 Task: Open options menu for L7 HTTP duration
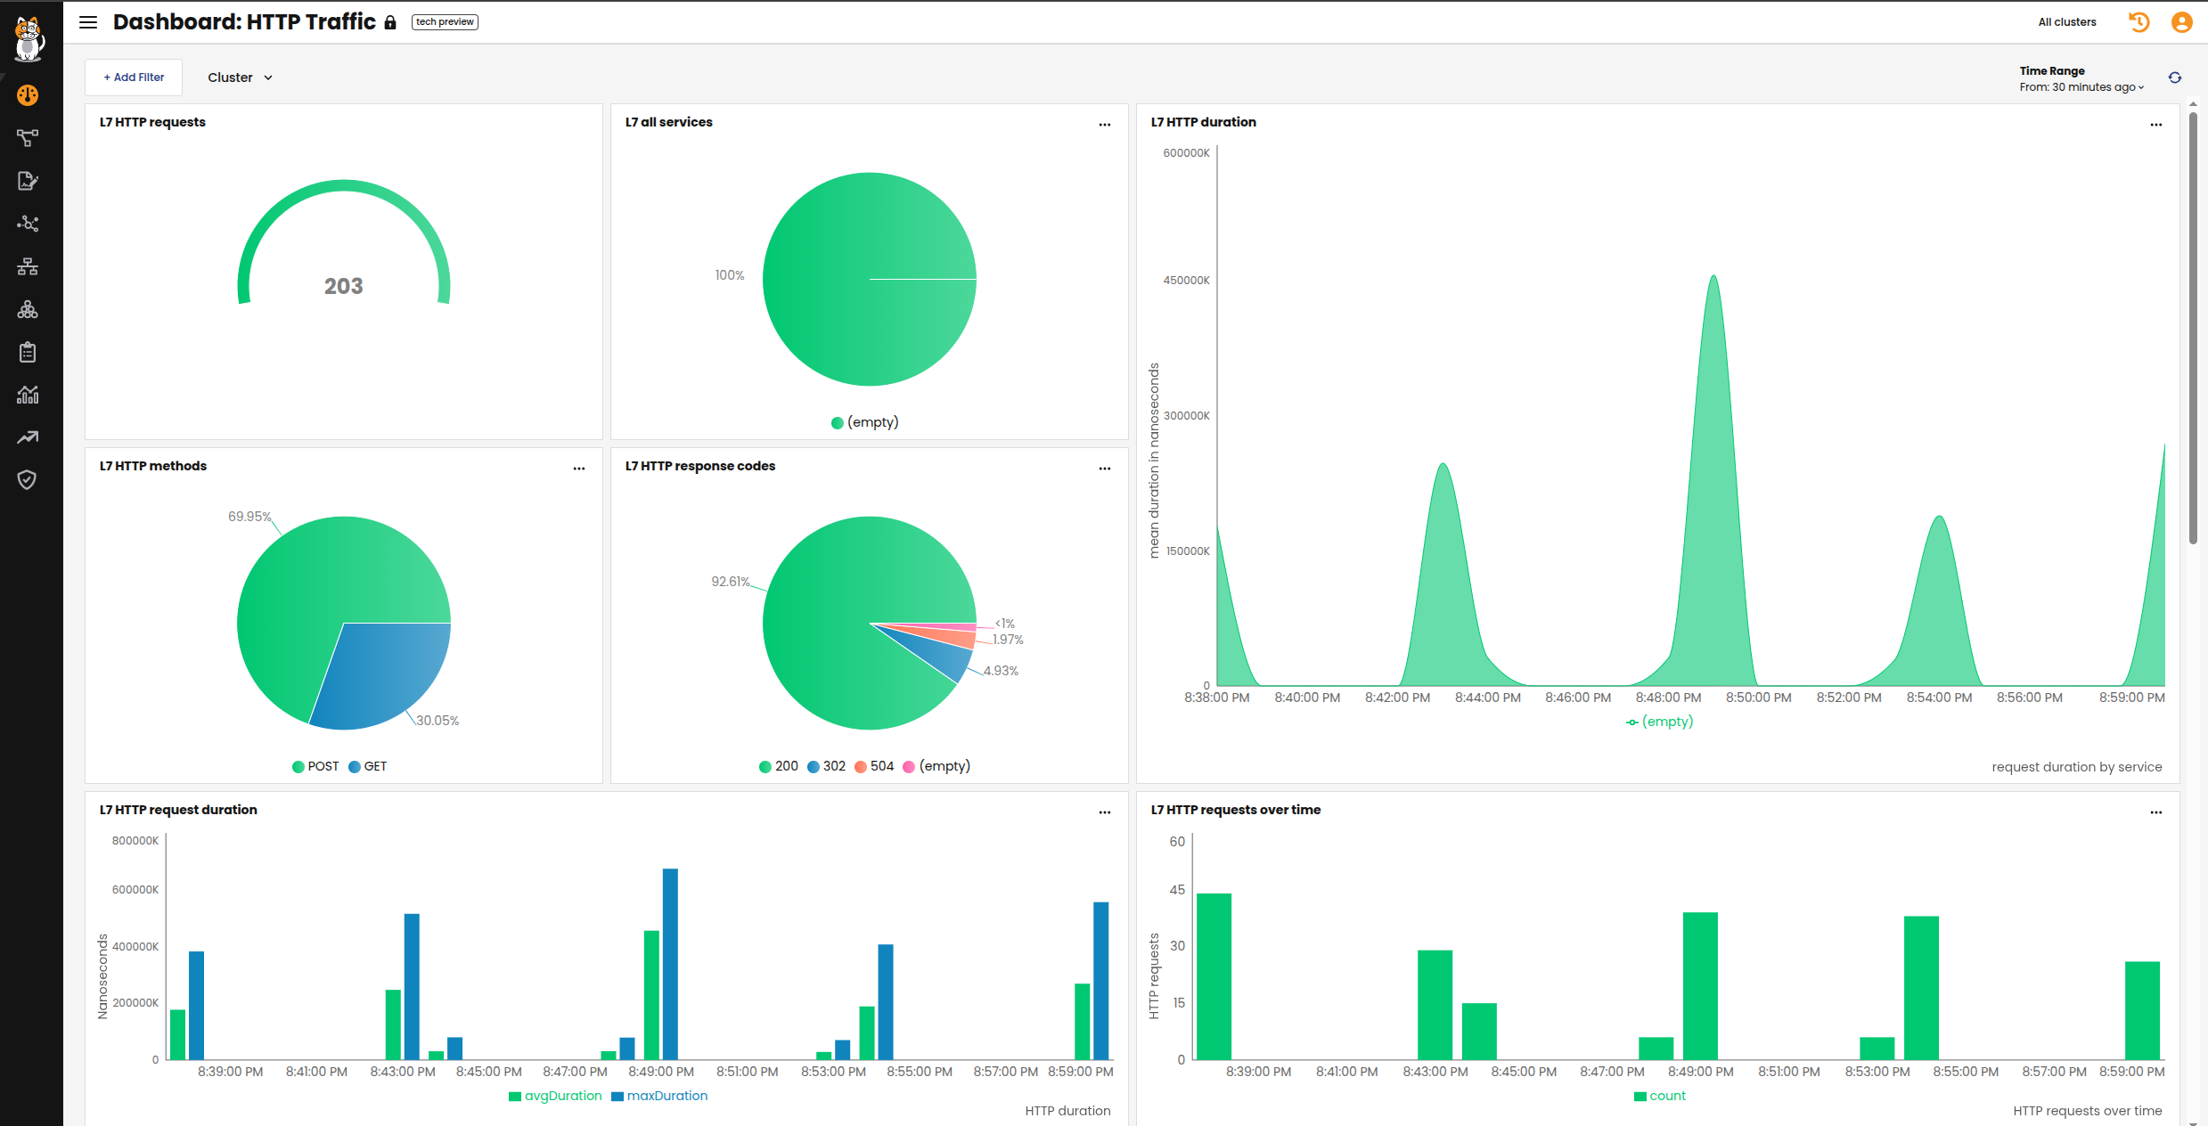coord(2155,125)
